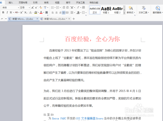Apply superscript formatting
Image resolution: width=163 pixels, height=121 pixels.
(22, 12)
